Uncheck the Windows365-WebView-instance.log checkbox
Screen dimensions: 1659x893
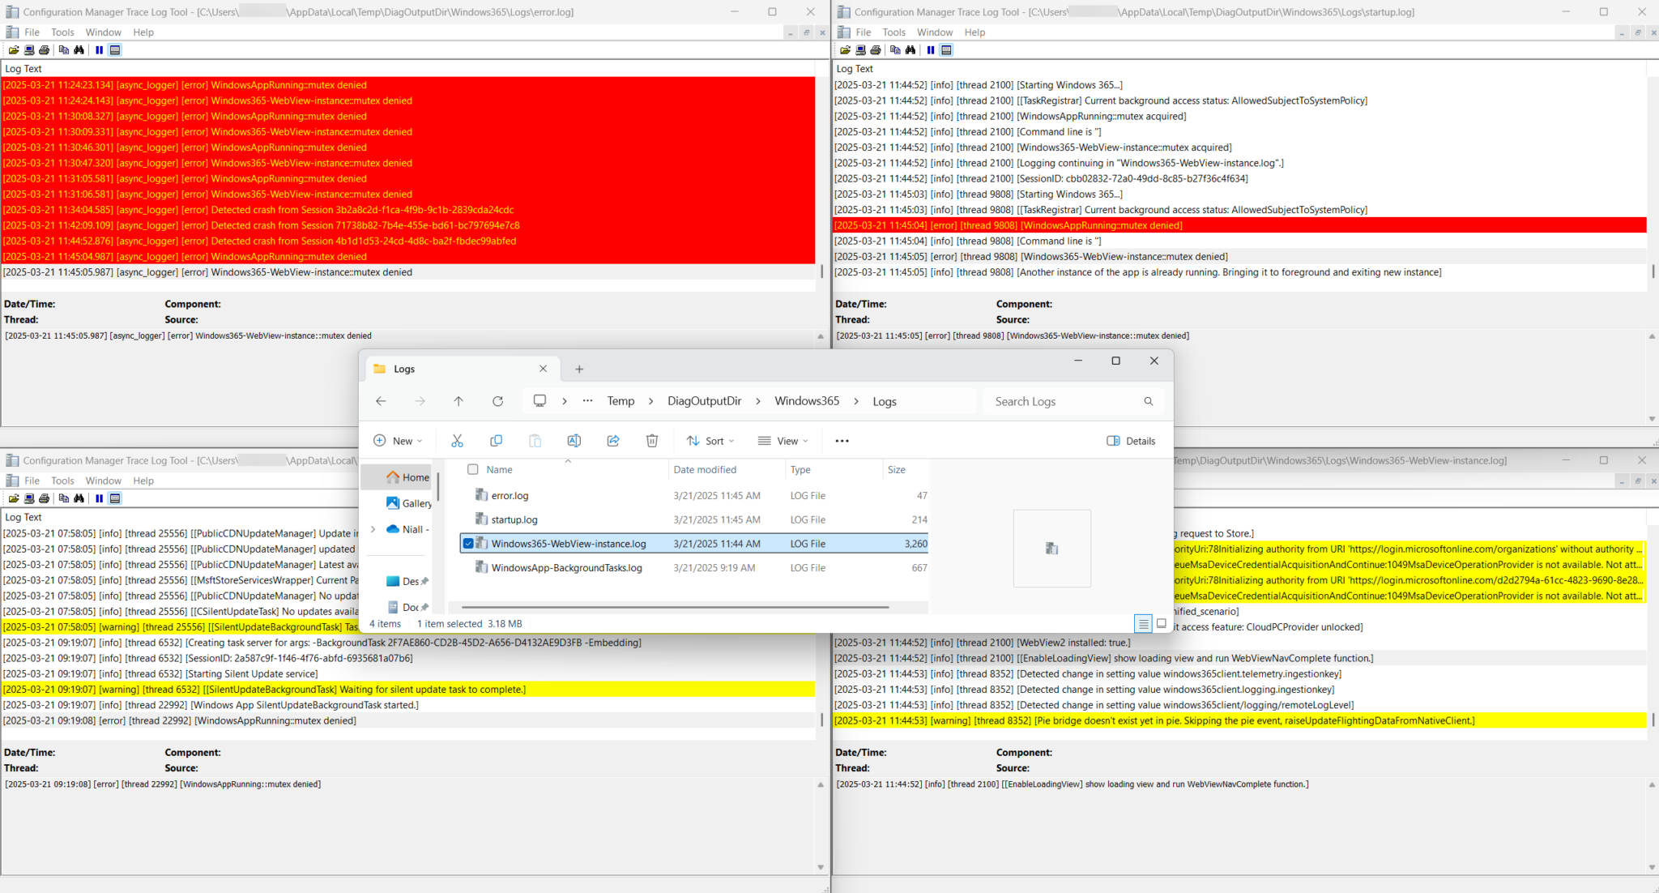[468, 544]
